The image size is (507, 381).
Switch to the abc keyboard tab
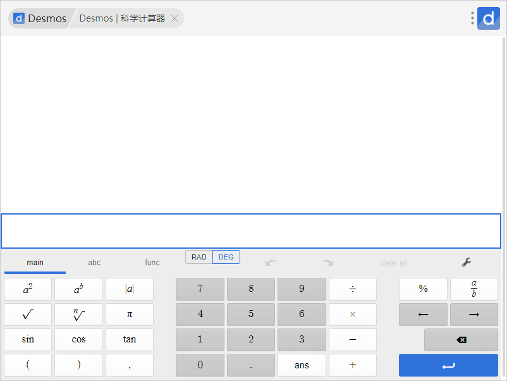[x=94, y=263]
